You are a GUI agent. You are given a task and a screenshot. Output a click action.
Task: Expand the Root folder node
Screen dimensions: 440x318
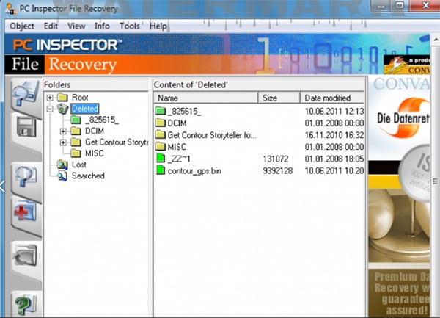pyautogui.click(x=50, y=98)
